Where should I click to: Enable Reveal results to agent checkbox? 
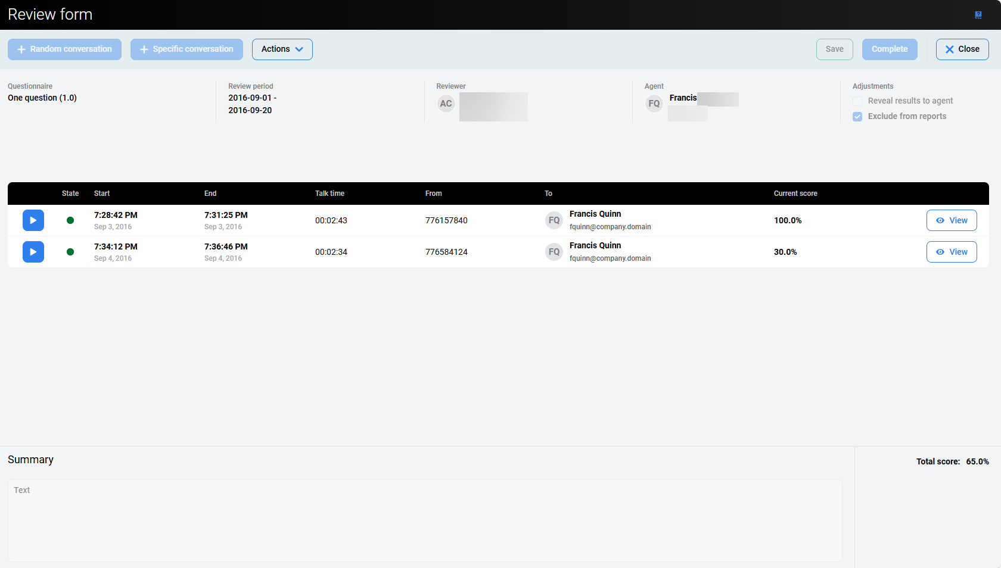tap(857, 101)
